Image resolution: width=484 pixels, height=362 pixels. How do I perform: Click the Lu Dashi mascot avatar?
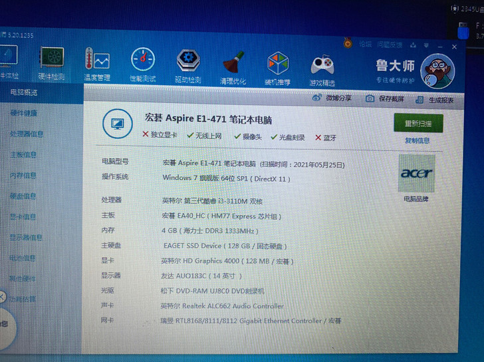437,72
